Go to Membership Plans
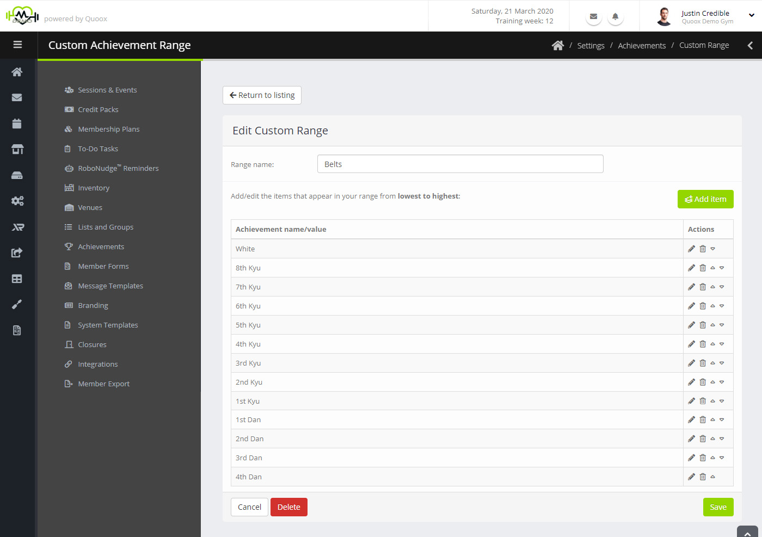The width and height of the screenshot is (762, 537). 108,129
